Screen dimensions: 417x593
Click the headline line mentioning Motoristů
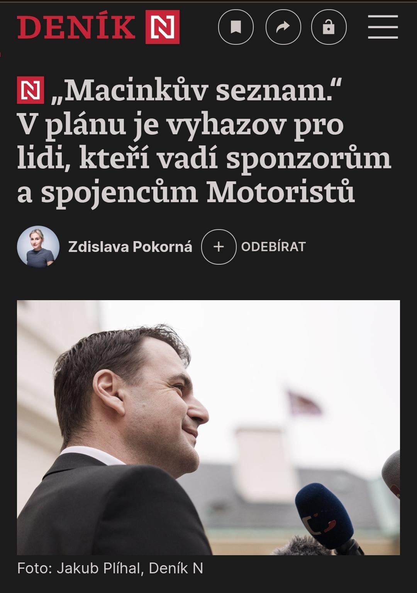pos(186,192)
